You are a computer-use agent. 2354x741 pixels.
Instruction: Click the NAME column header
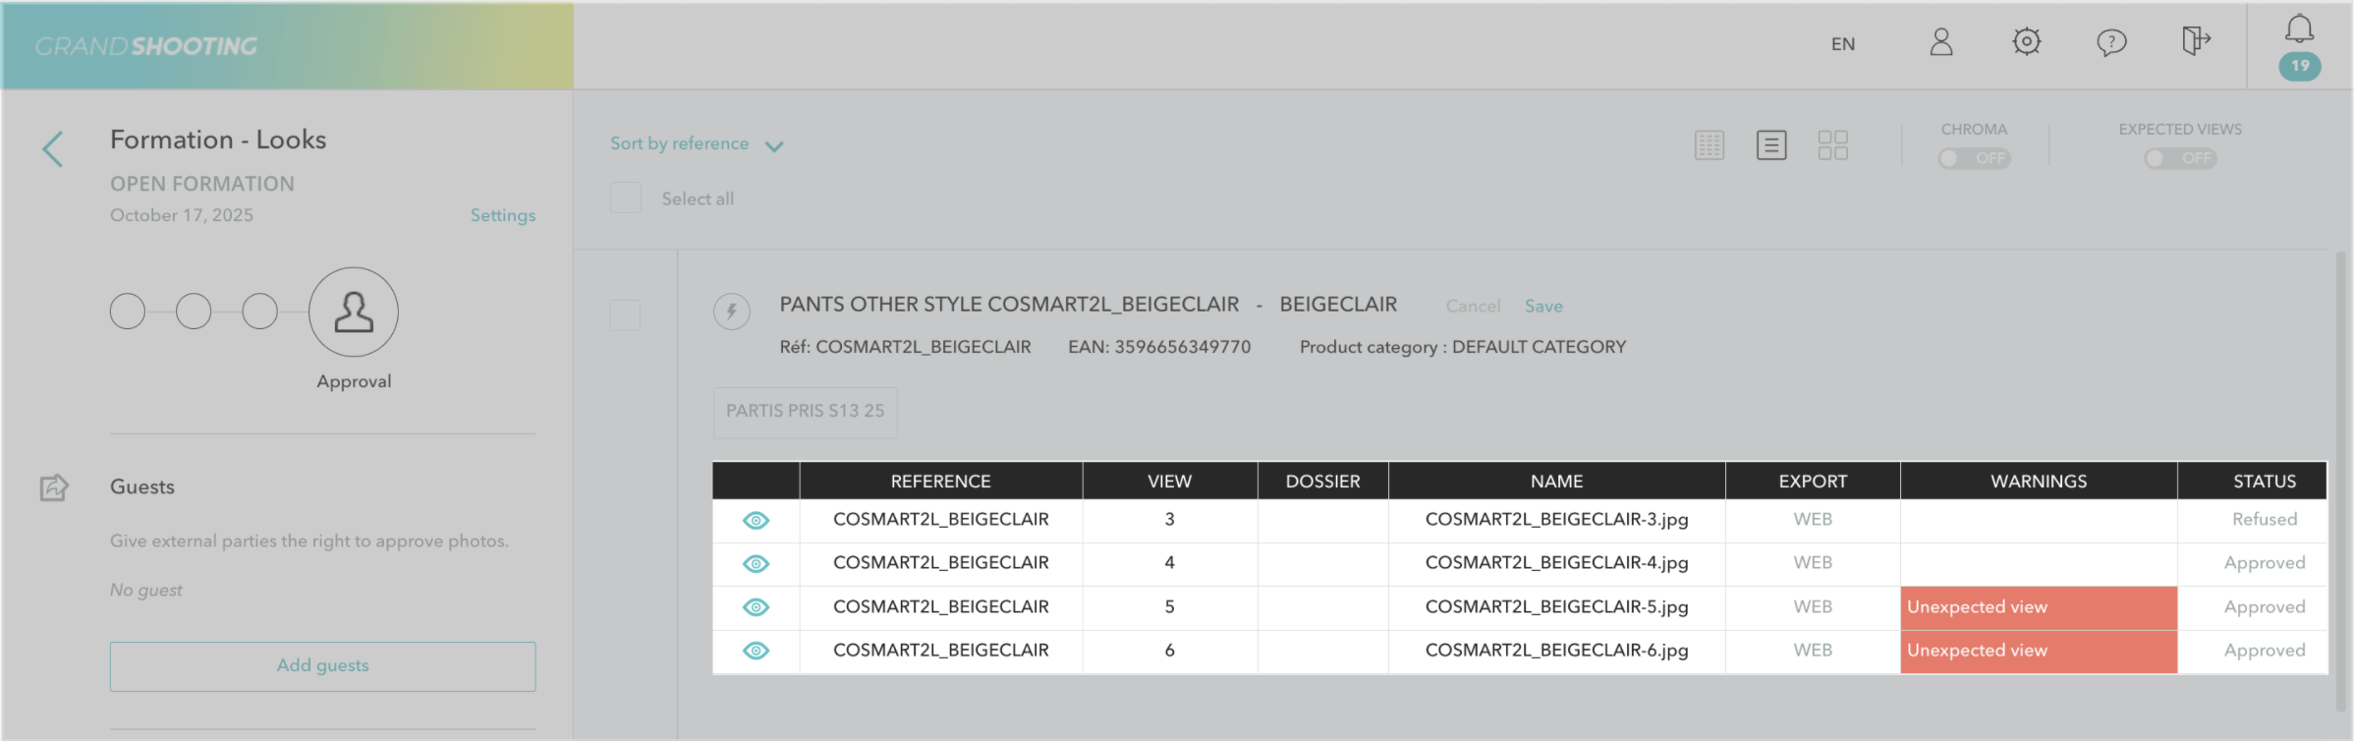(1556, 482)
